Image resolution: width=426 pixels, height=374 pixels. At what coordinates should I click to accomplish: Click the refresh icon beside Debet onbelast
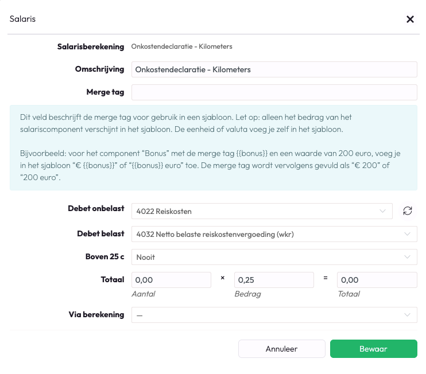click(407, 211)
